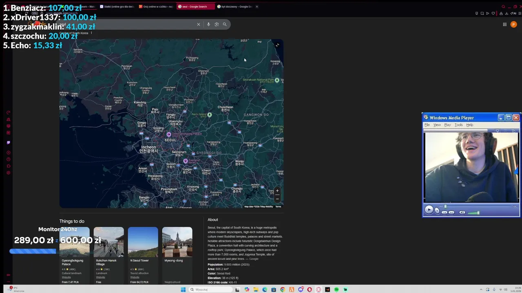Open Play menu in Windows Media Player
Image resolution: width=522 pixels, height=293 pixels.
(447, 125)
